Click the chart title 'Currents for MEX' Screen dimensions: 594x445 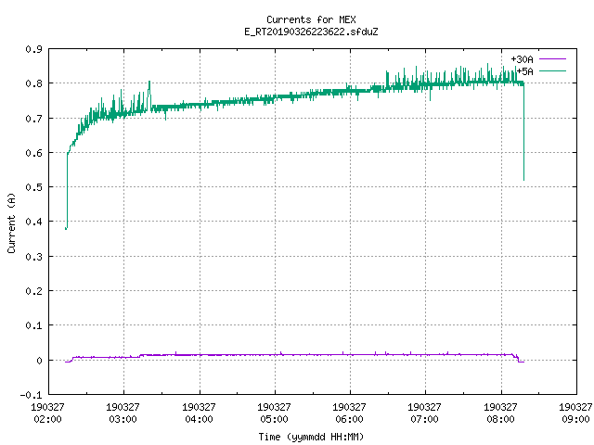(311, 19)
